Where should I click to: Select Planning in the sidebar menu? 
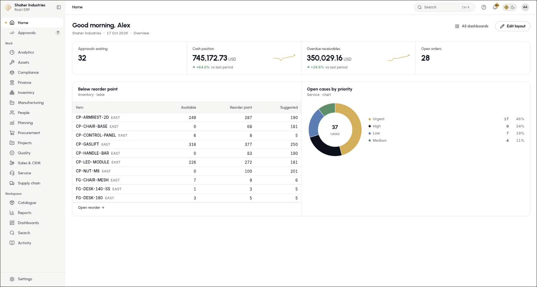[x=33, y=123]
